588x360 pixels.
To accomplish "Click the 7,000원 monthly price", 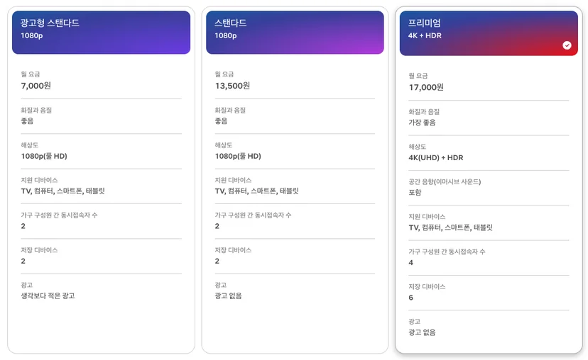I will (36, 86).
